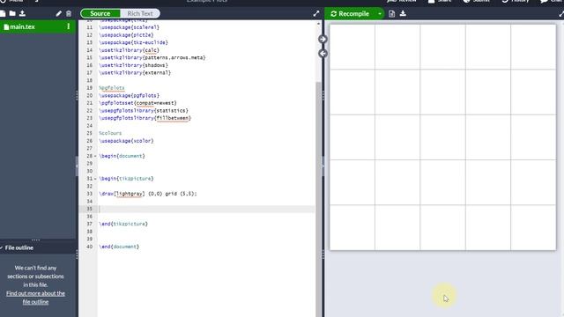564x317 pixels.
Task: Click the \usepackage{tkz-euclide} line
Action: (133, 42)
